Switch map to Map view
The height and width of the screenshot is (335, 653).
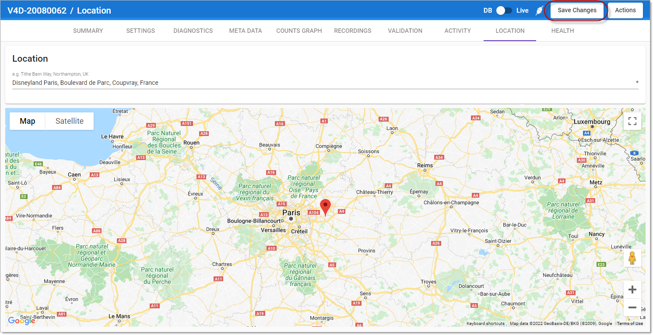28,121
